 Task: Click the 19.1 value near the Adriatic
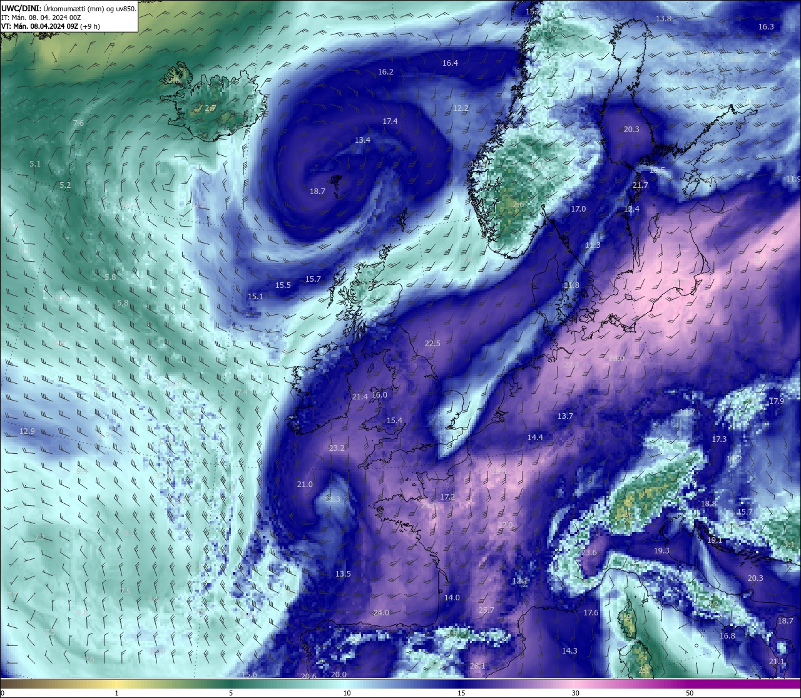tap(714, 540)
